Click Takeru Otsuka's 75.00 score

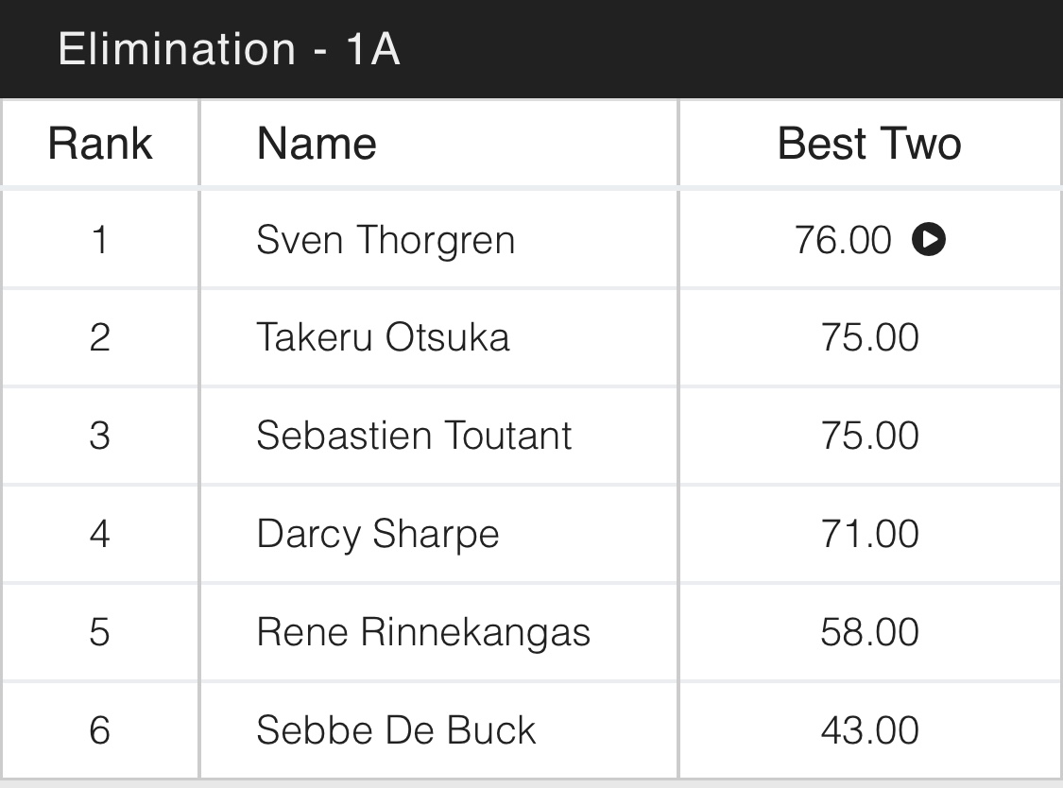(869, 338)
